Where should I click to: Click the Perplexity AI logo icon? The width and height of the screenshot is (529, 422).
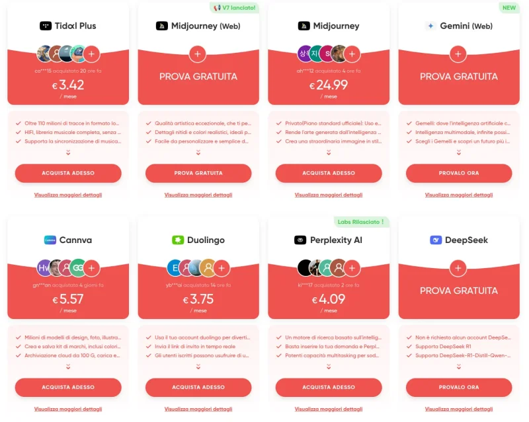300,240
